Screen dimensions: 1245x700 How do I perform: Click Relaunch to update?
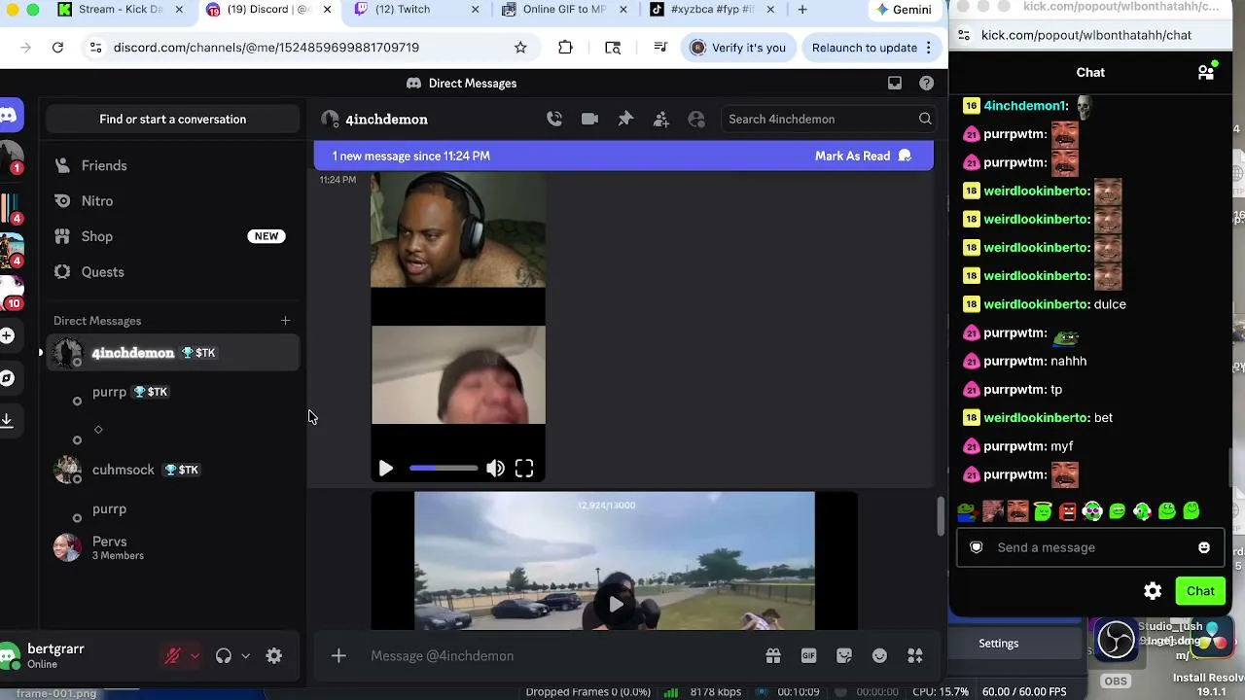pyautogui.click(x=865, y=48)
